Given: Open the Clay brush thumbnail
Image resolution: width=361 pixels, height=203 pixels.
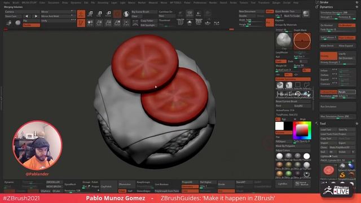Looking at the screenshot, I should point(284,41).
